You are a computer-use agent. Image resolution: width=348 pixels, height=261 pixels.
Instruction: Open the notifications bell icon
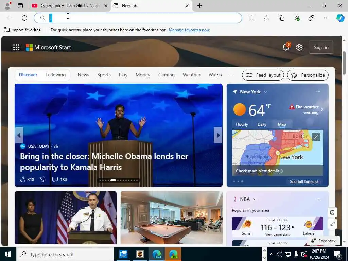(x=286, y=47)
